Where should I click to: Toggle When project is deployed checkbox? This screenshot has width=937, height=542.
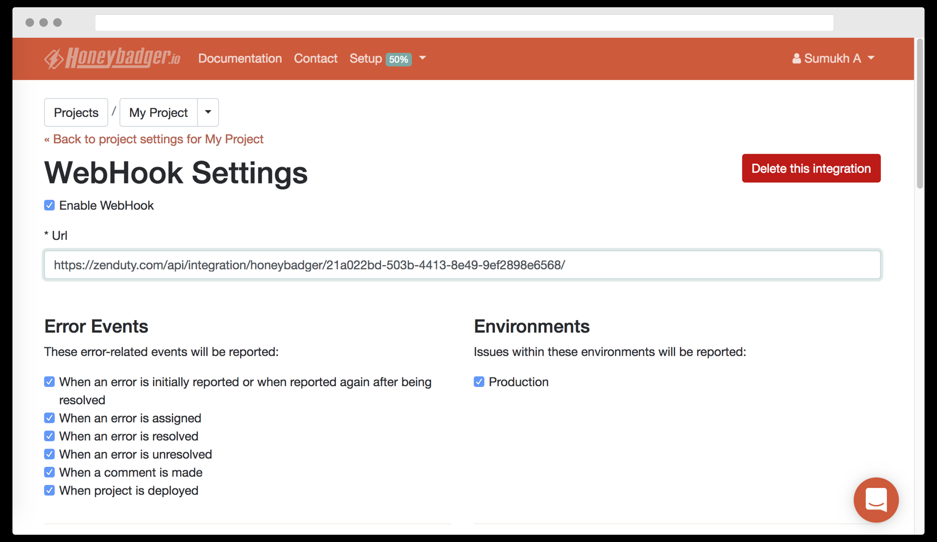click(x=49, y=490)
